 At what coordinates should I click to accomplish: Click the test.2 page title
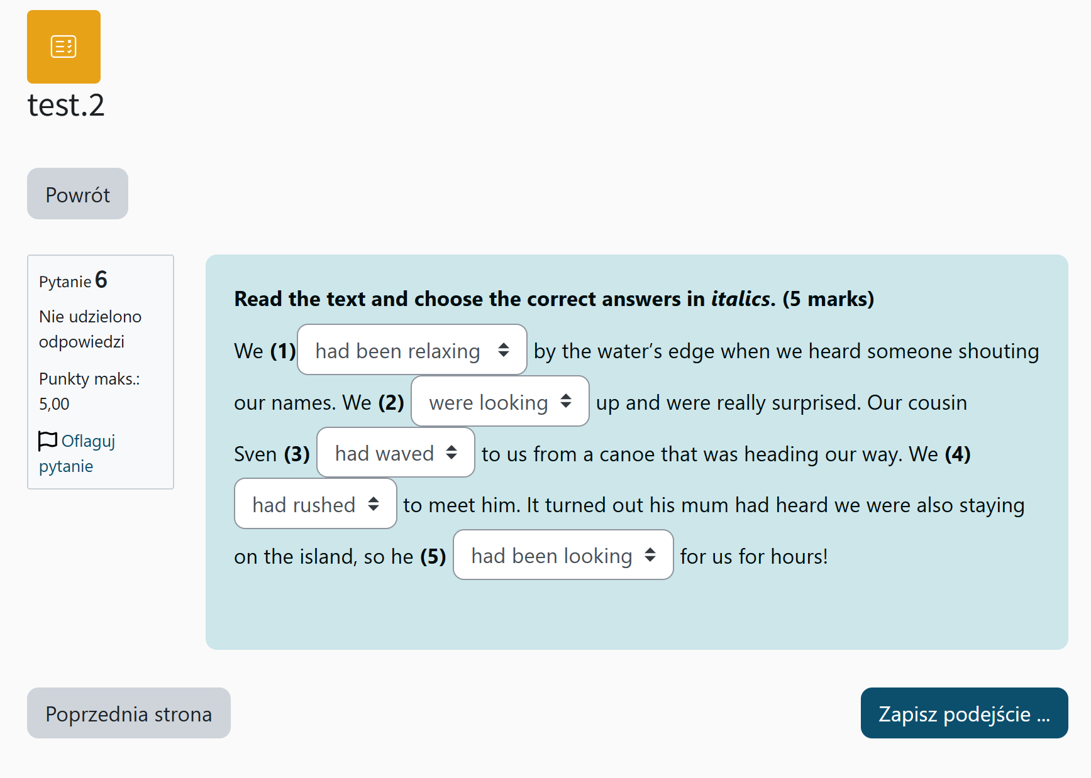[66, 105]
